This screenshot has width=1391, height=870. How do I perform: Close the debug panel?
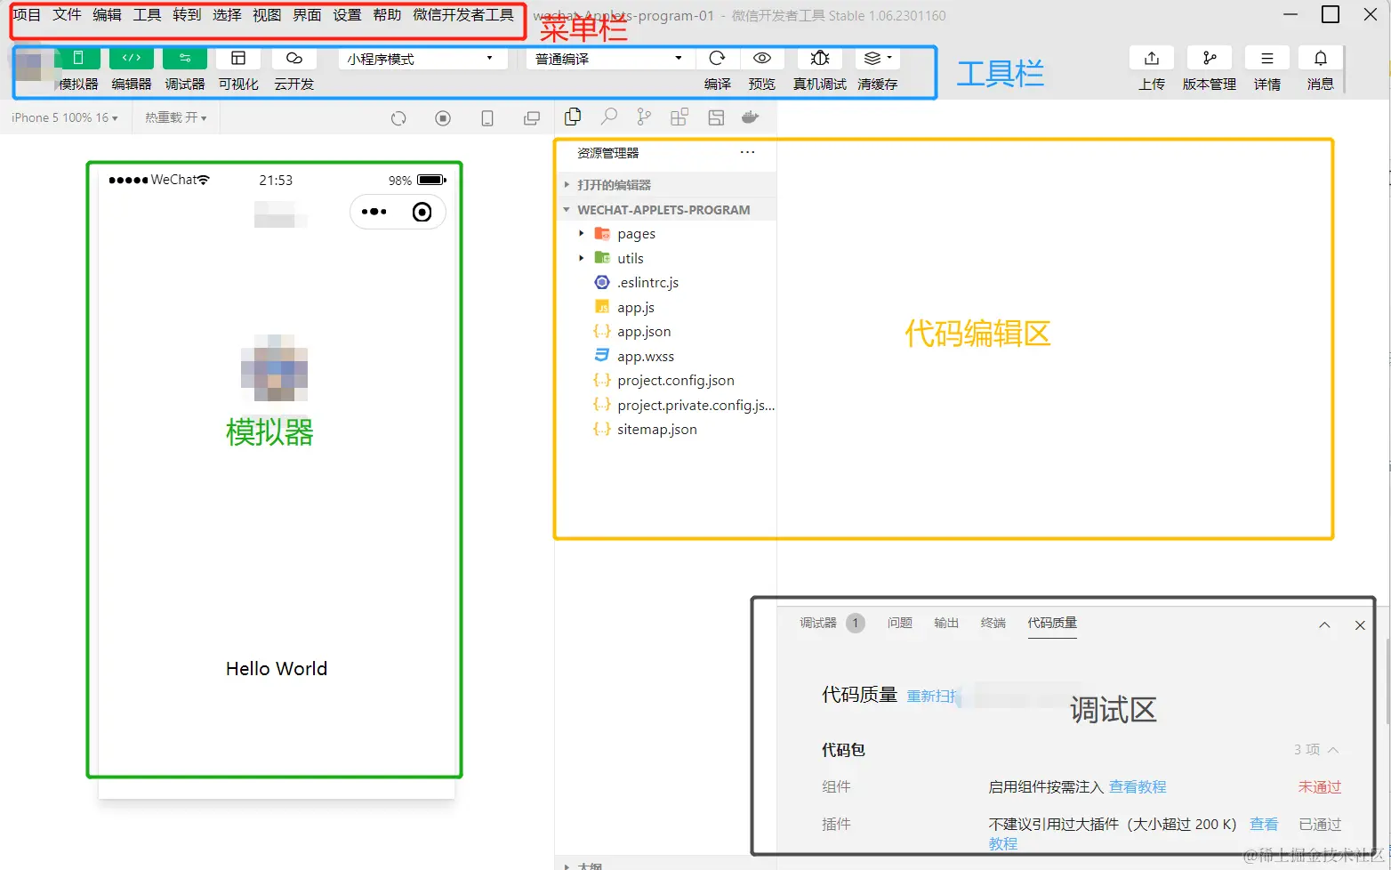point(1360,625)
